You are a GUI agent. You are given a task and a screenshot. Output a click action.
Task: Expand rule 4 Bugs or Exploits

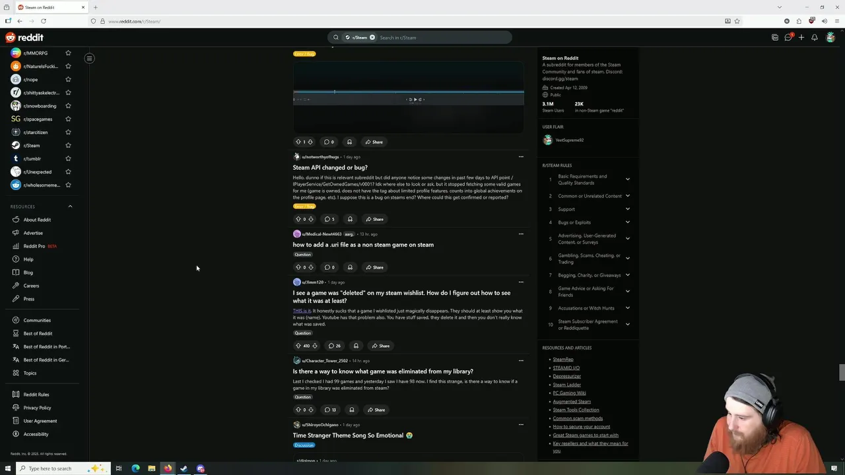click(627, 222)
